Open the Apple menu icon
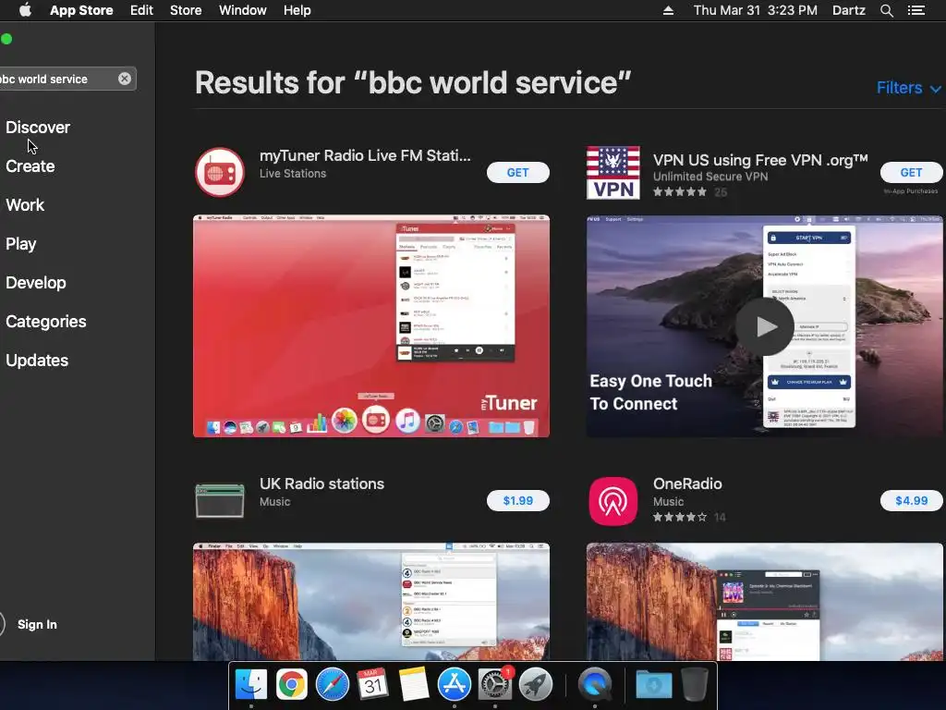Screen dimensions: 946x710 tap(25, 10)
